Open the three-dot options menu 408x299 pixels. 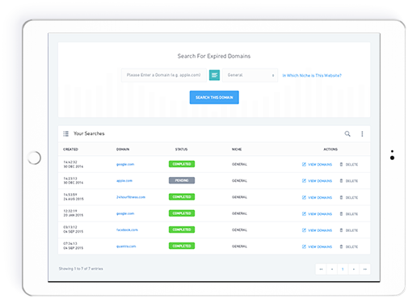click(362, 134)
